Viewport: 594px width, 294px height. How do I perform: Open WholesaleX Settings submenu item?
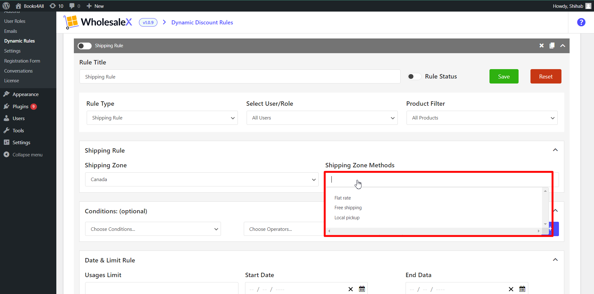(12, 51)
